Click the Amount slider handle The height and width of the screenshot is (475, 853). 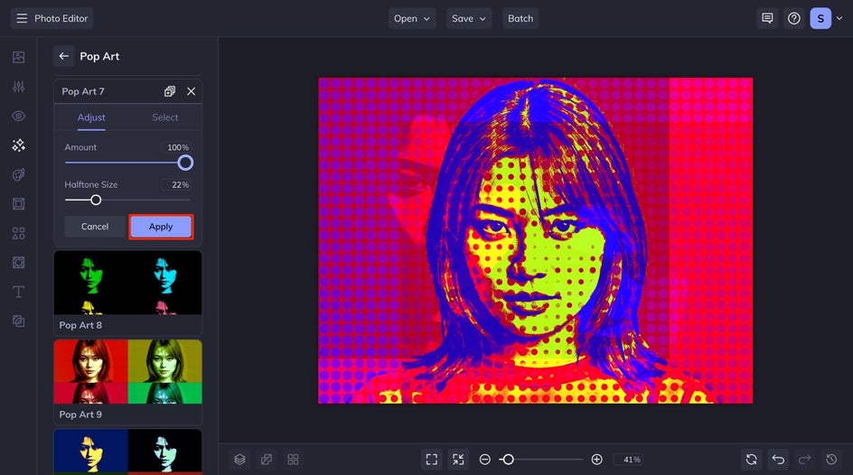pos(185,163)
